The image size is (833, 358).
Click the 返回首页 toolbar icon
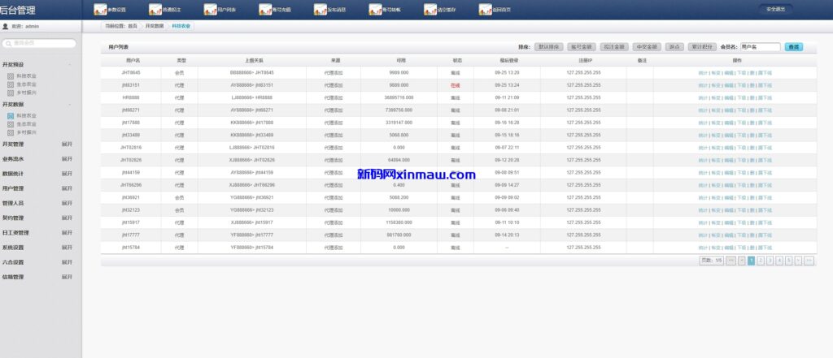[x=485, y=10]
